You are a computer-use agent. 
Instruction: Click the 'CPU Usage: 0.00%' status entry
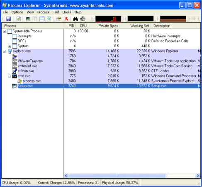pos(16,183)
